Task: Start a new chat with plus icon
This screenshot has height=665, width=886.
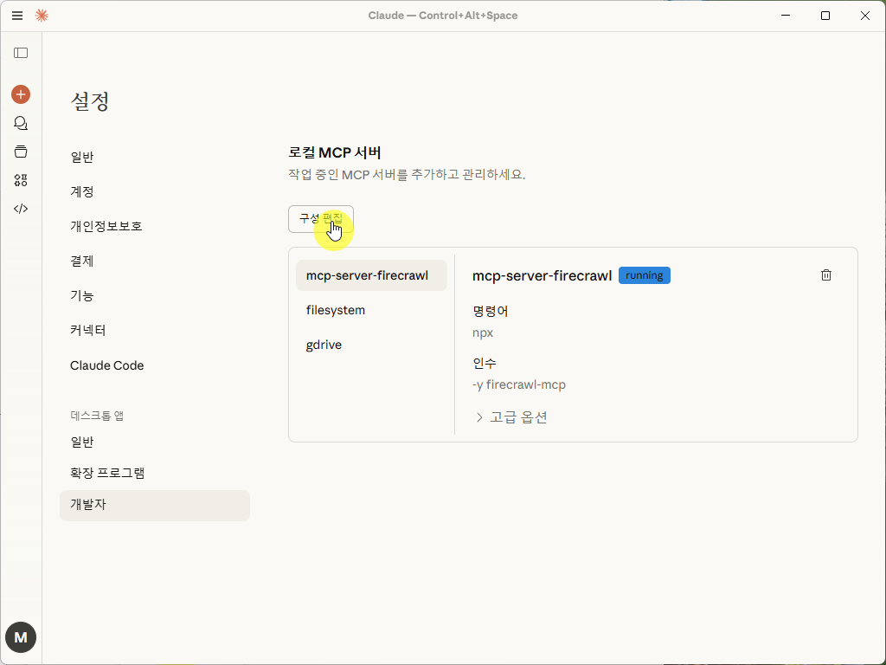Action: [21, 94]
